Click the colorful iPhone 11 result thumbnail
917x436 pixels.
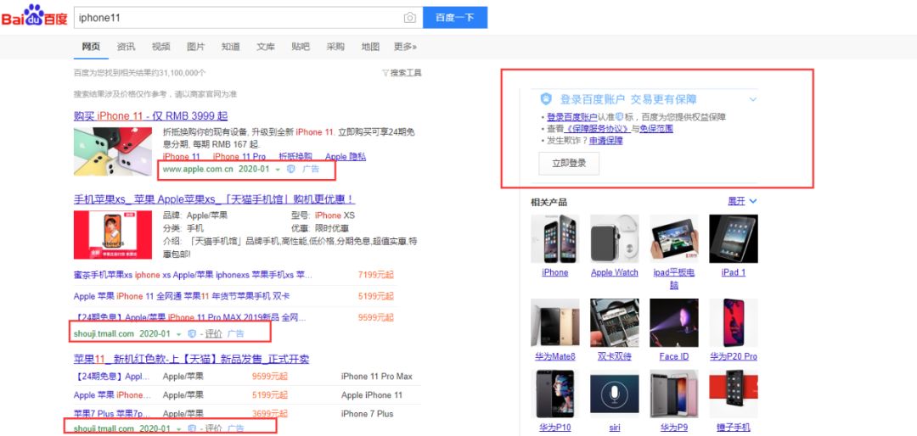point(113,151)
